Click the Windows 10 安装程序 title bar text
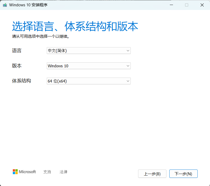The width and height of the screenshot is (210, 186). tap(28, 5)
